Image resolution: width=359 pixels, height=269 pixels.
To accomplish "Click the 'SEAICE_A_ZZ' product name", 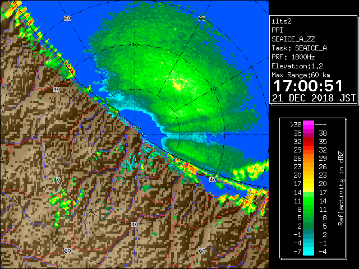I will (x=293, y=39).
